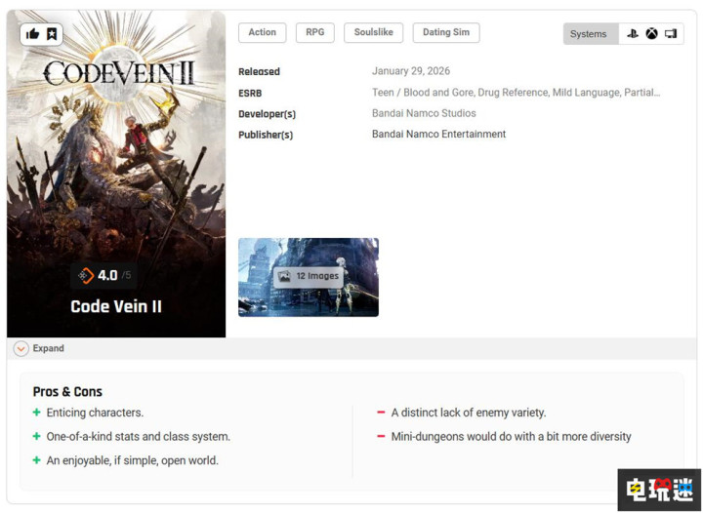Select the Xbox system icon

point(651,33)
